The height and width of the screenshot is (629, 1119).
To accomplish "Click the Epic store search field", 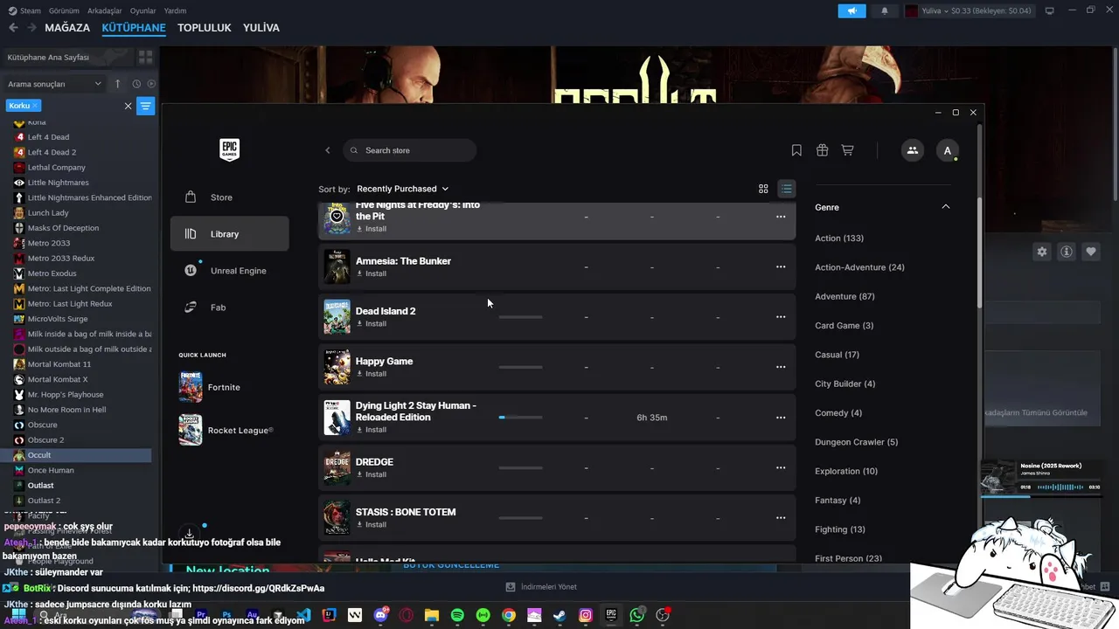I will 409,150.
